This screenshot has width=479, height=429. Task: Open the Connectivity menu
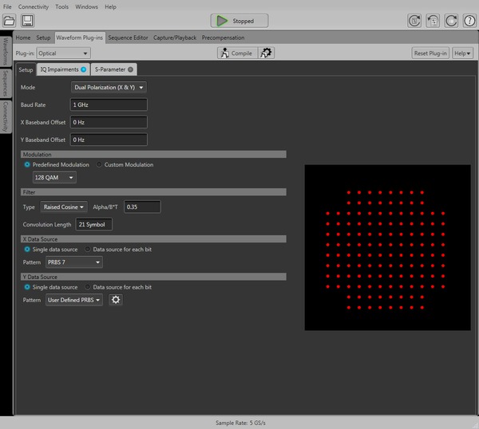point(34,6)
